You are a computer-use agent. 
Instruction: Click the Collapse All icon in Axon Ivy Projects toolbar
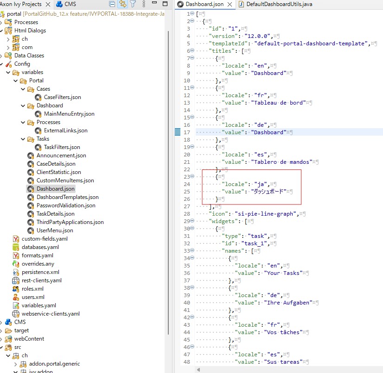[x=112, y=4]
